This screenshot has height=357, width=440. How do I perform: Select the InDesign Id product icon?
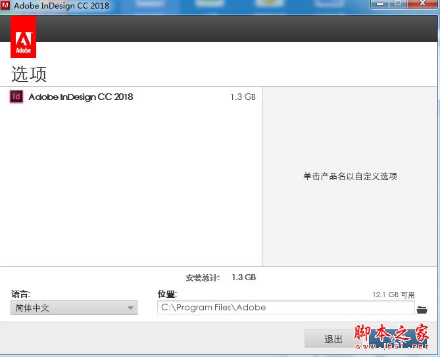pos(16,97)
